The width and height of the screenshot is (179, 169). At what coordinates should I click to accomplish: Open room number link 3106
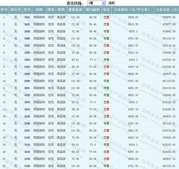(27, 166)
